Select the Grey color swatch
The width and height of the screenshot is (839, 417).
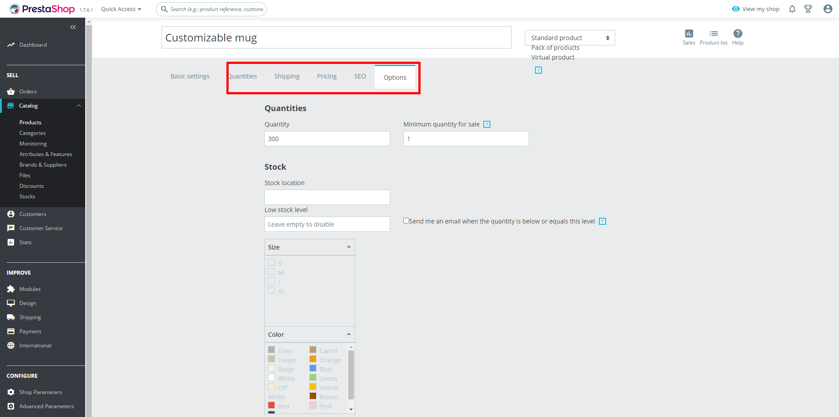[x=271, y=350]
